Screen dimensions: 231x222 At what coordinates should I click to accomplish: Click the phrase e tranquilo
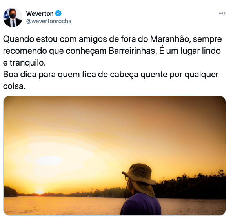[24, 63]
